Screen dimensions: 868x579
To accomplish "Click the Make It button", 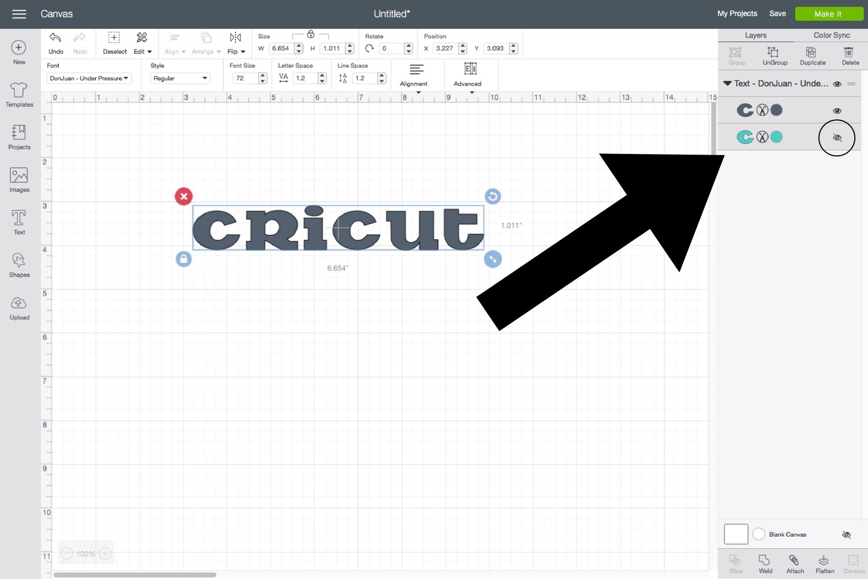I will point(829,13).
